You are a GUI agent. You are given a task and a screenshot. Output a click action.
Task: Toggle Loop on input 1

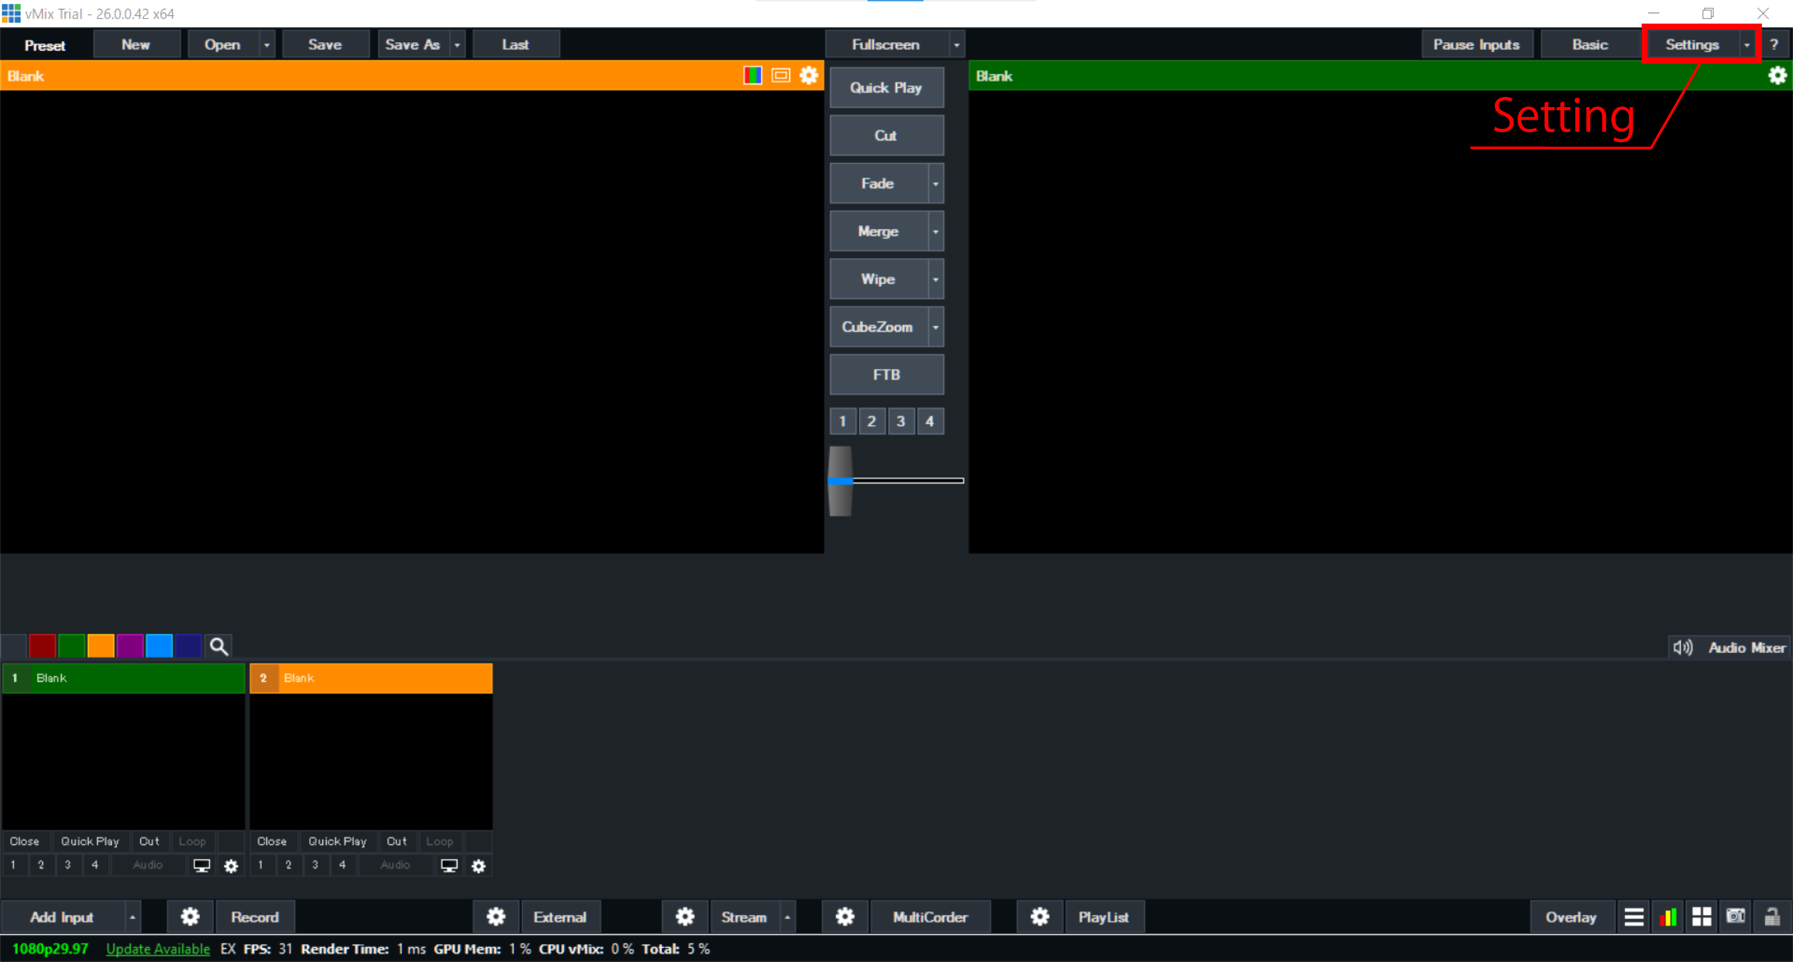192,841
